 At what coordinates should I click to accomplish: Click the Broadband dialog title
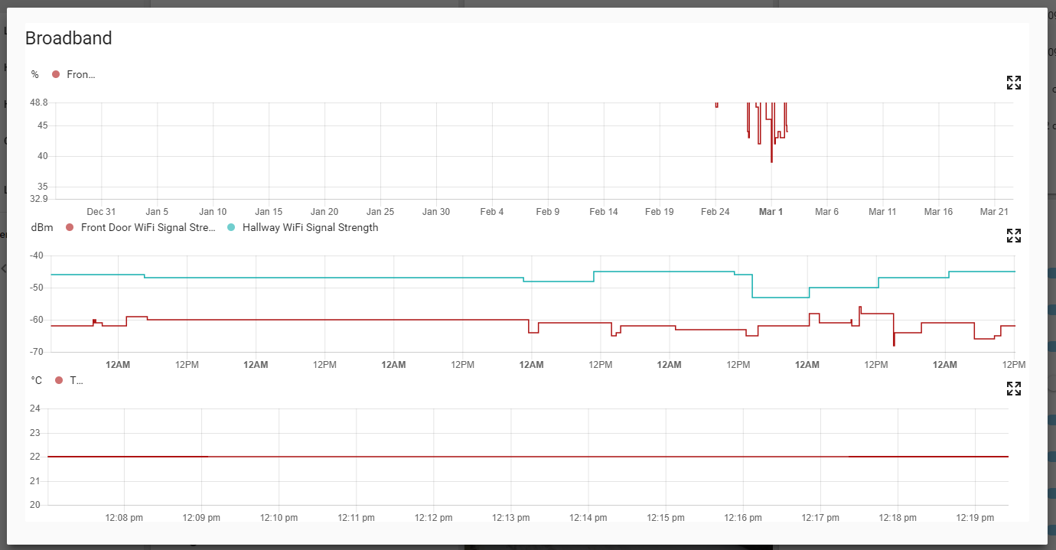(68, 37)
